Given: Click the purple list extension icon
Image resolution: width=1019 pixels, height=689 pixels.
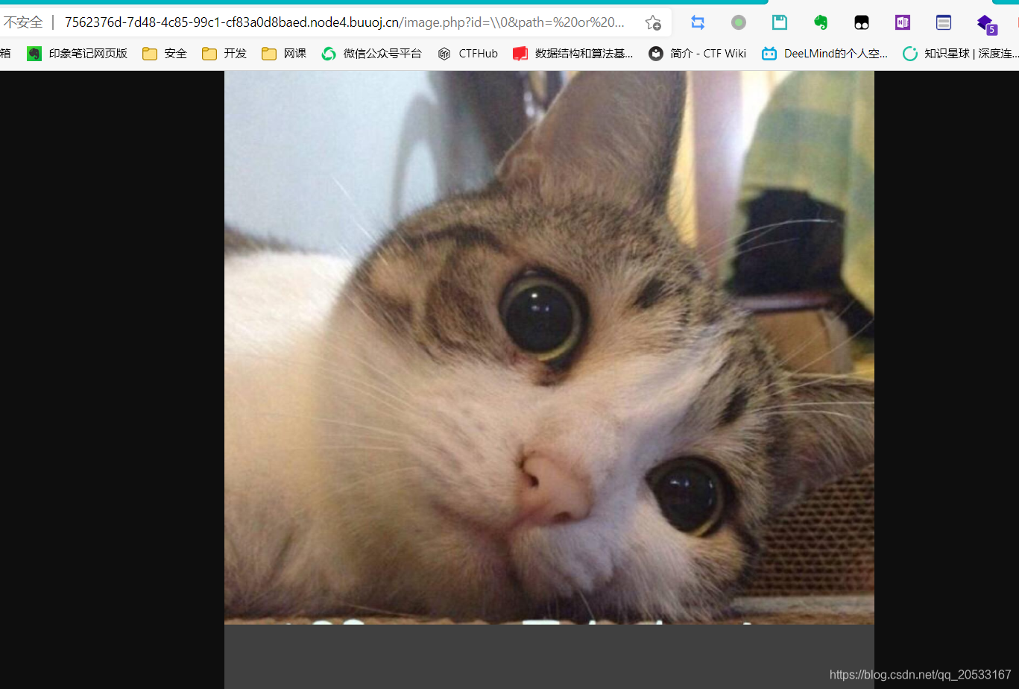Looking at the screenshot, I should click(944, 22).
